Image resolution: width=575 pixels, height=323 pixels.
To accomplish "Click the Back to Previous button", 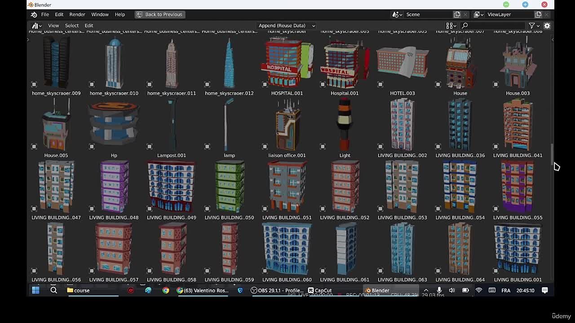I will (x=160, y=14).
